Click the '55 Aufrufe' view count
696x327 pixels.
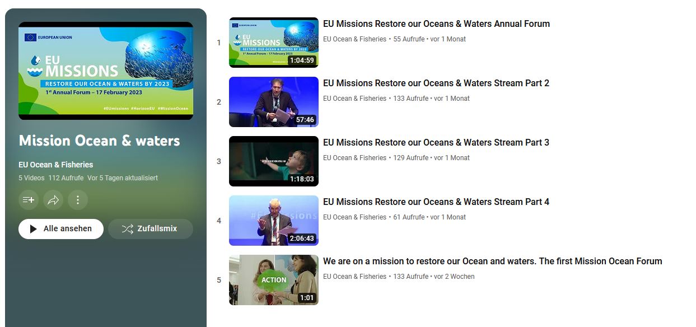tap(409, 39)
